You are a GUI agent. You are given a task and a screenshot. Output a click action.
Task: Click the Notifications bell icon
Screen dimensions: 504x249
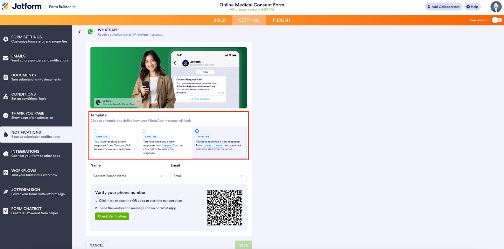pos(6,135)
